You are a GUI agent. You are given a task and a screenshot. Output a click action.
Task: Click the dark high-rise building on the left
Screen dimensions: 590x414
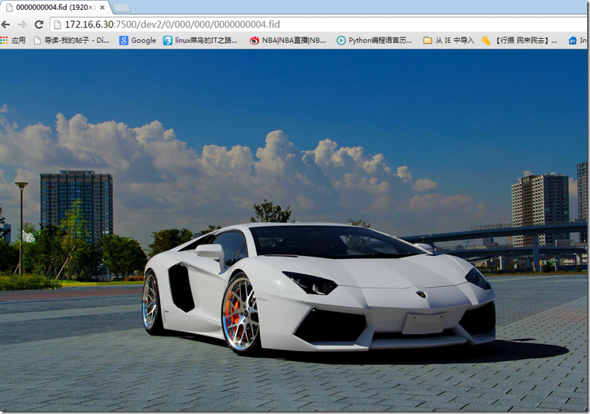76,205
